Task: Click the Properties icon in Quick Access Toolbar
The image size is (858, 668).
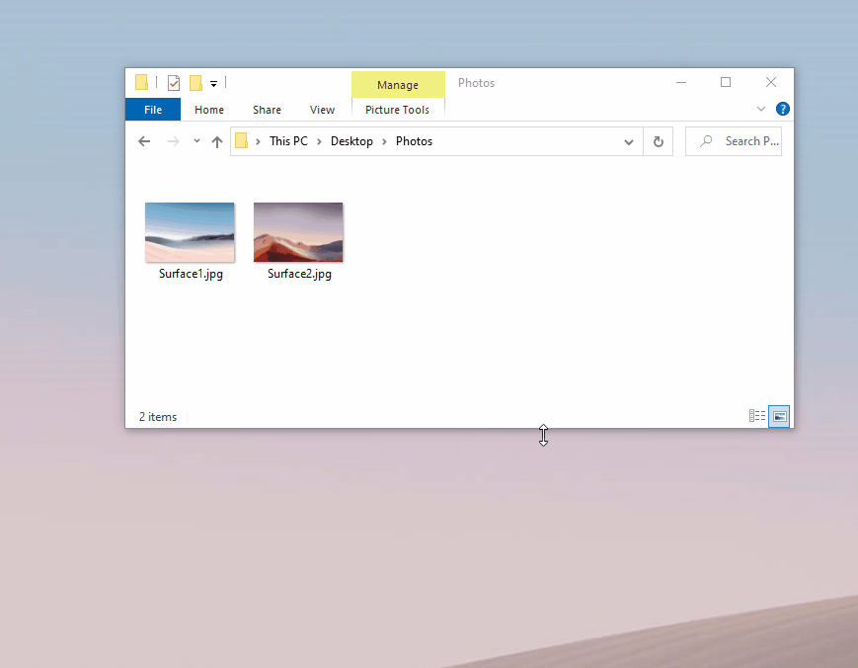Action: click(x=174, y=83)
